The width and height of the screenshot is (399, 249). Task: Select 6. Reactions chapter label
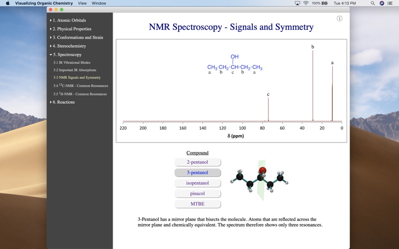[x=64, y=102]
